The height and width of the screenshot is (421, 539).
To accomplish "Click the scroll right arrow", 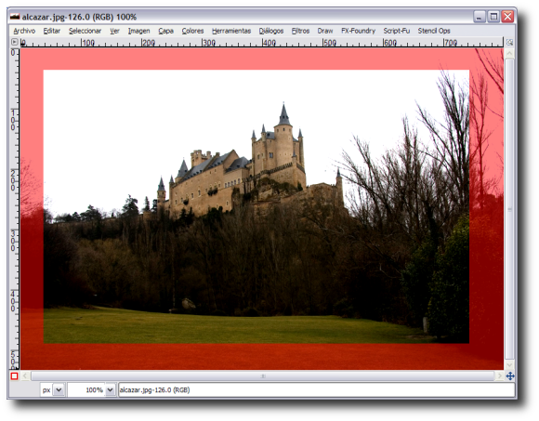I will tap(500, 376).
